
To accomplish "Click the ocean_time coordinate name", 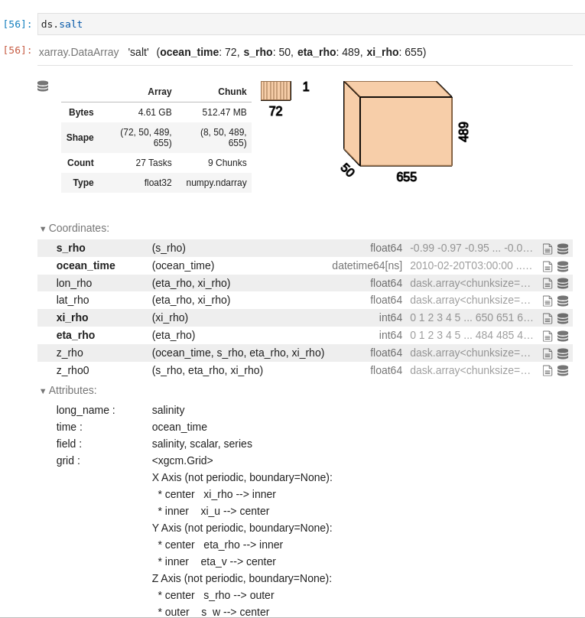I will (x=86, y=265).
